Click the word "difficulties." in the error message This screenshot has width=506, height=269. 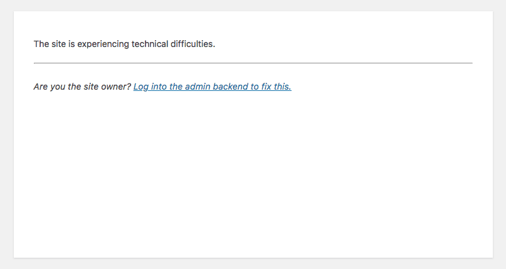point(193,44)
